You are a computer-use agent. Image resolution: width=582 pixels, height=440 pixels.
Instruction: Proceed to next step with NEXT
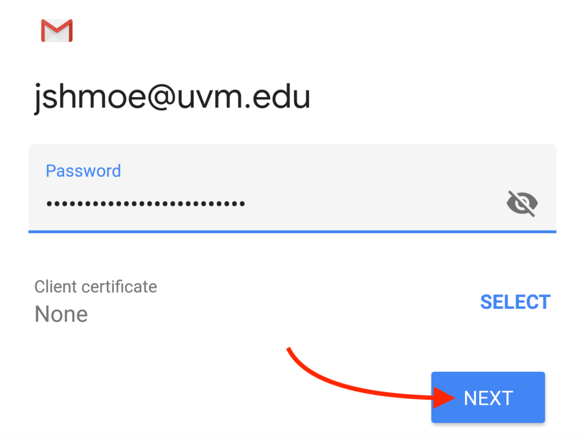coord(488,398)
